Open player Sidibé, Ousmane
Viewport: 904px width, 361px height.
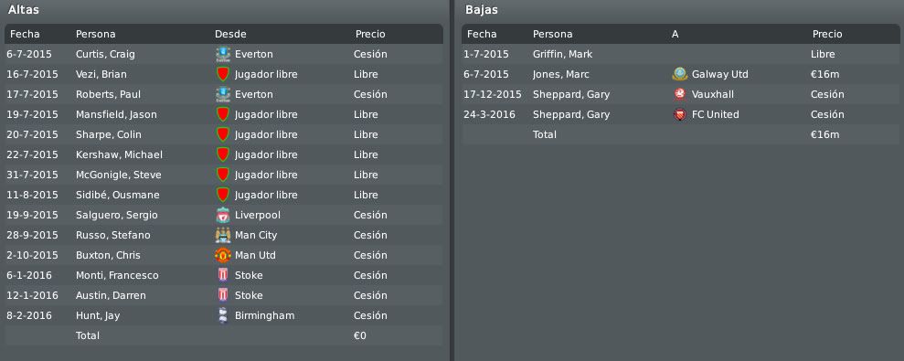click(x=118, y=195)
